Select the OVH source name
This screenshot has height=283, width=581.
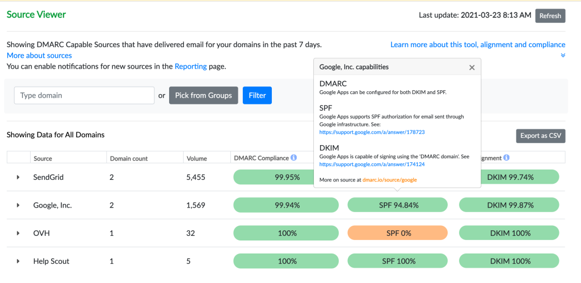41,233
